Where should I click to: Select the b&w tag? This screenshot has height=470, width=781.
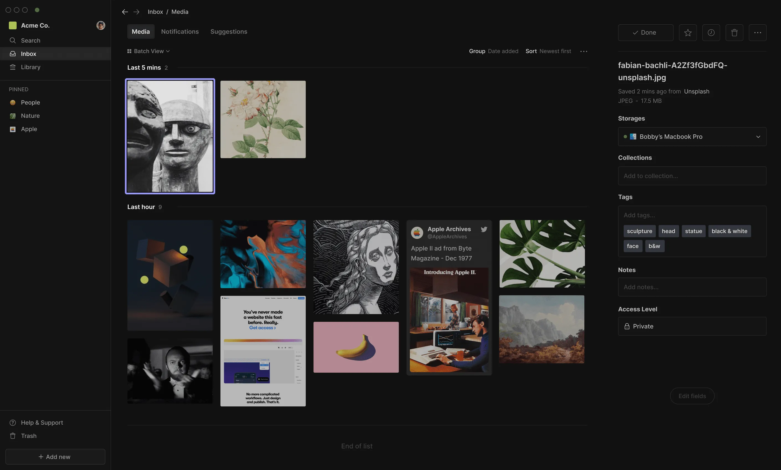[x=654, y=246]
